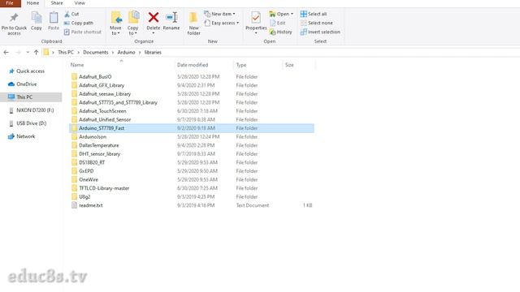Click the Properties icon
This screenshot has width=520, height=292.
tap(256, 18)
